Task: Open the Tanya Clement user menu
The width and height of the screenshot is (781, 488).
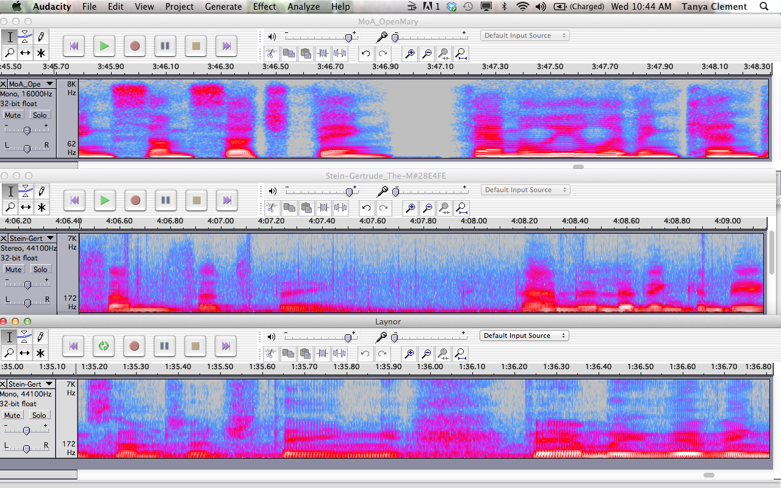Action: click(x=714, y=7)
